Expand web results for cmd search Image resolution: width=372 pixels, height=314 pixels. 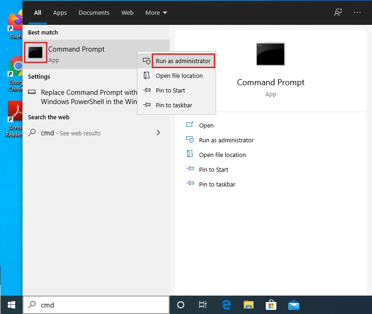tap(158, 133)
